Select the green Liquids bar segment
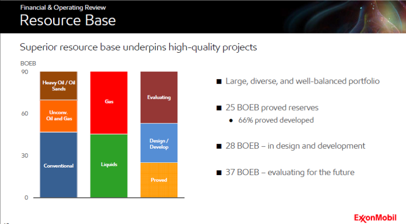The width and height of the screenshot is (406, 224). 109,165
